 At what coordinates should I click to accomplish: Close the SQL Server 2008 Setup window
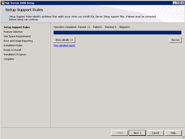pyautogui.click(x=182, y=3)
